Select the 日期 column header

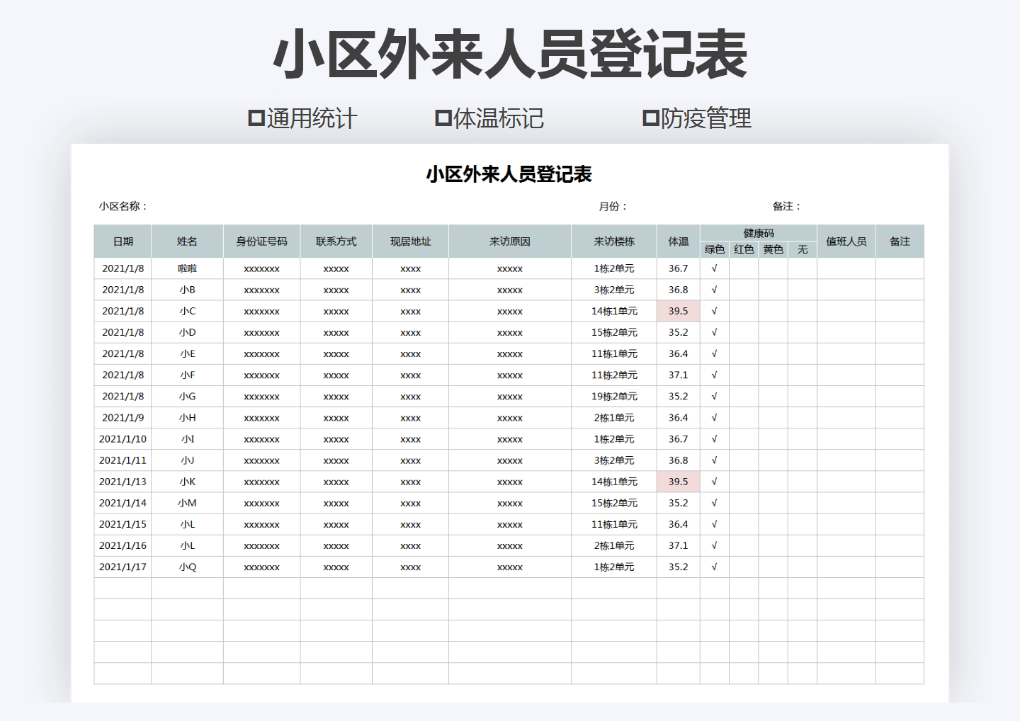(x=123, y=241)
